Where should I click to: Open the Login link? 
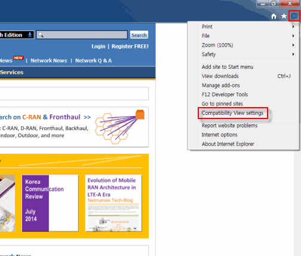[x=99, y=47]
